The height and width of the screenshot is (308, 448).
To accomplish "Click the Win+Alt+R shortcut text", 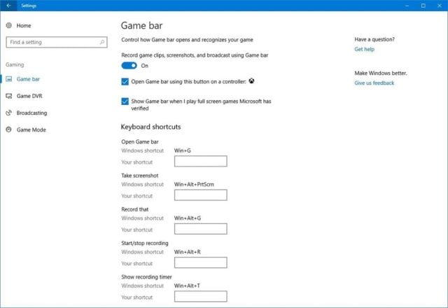I will 188,252.
